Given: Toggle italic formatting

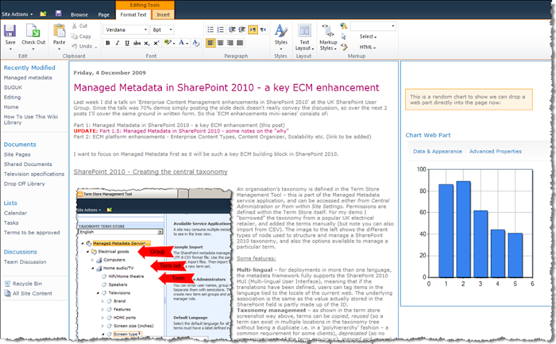Looking at the screenshot, I should coord(117,43).
